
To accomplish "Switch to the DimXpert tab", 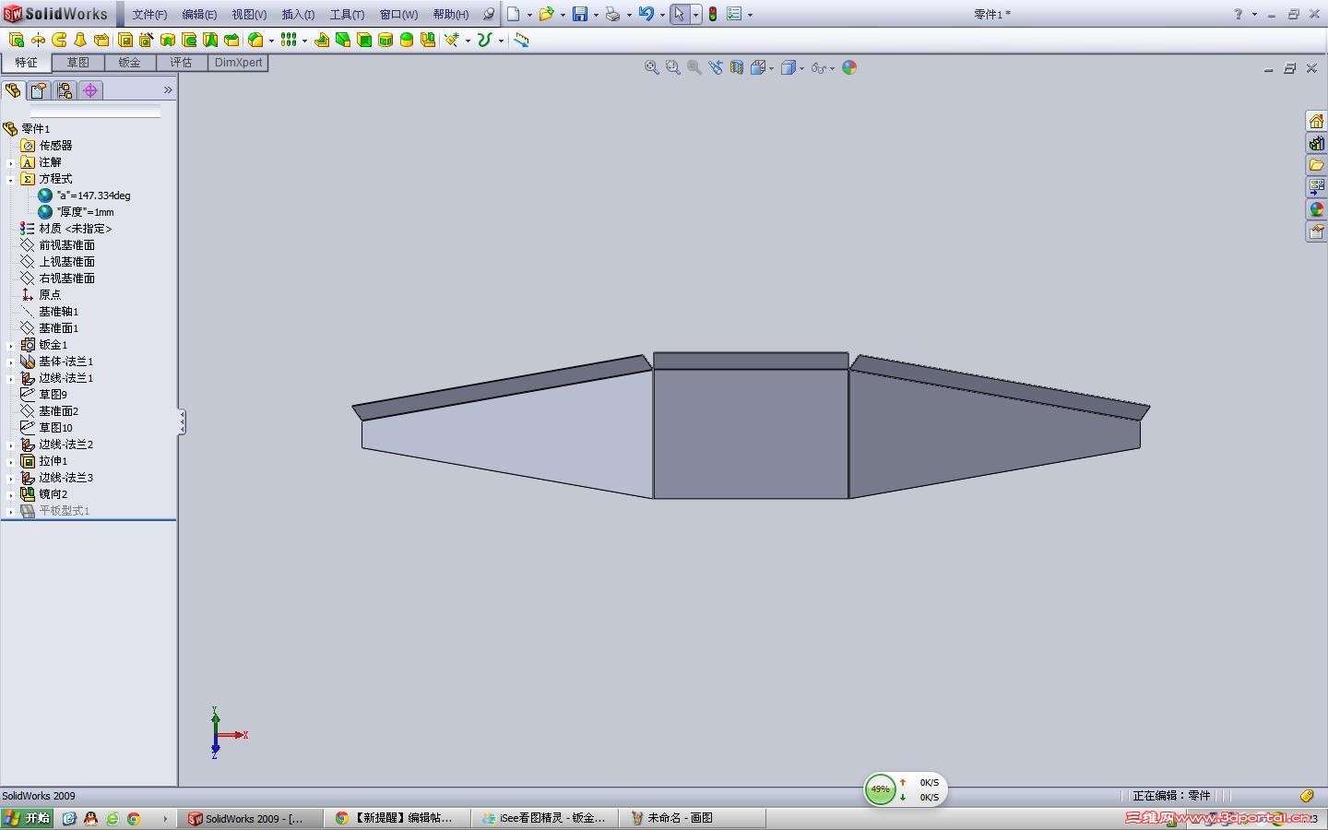I will click(x=238, y=63).
